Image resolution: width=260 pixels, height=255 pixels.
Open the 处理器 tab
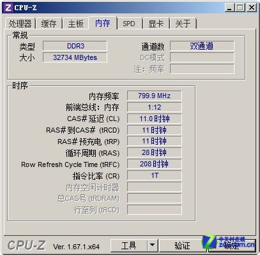[x=20, y=24]
